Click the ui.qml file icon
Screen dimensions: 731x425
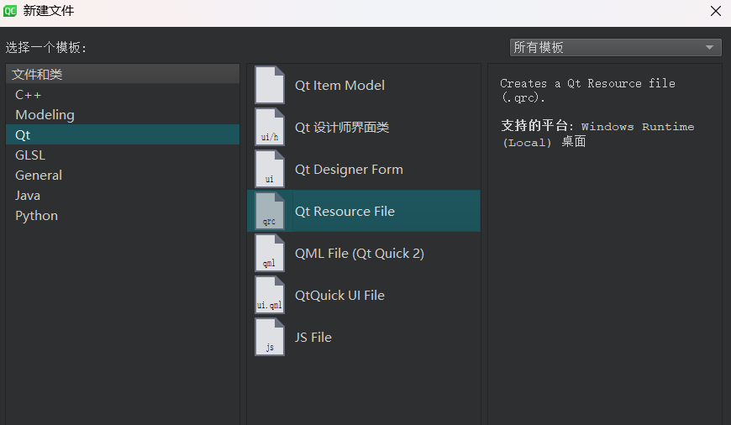point(270,295)
